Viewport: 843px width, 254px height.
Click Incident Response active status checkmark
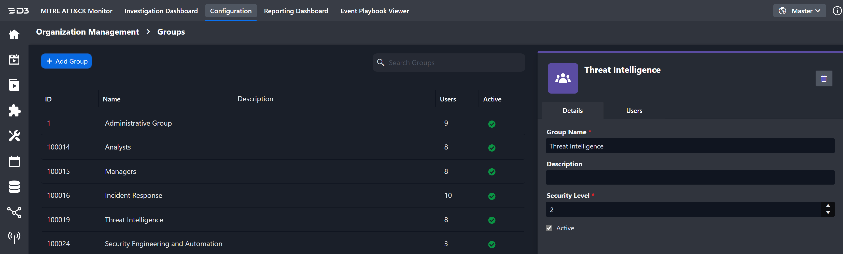click(492, 197)
